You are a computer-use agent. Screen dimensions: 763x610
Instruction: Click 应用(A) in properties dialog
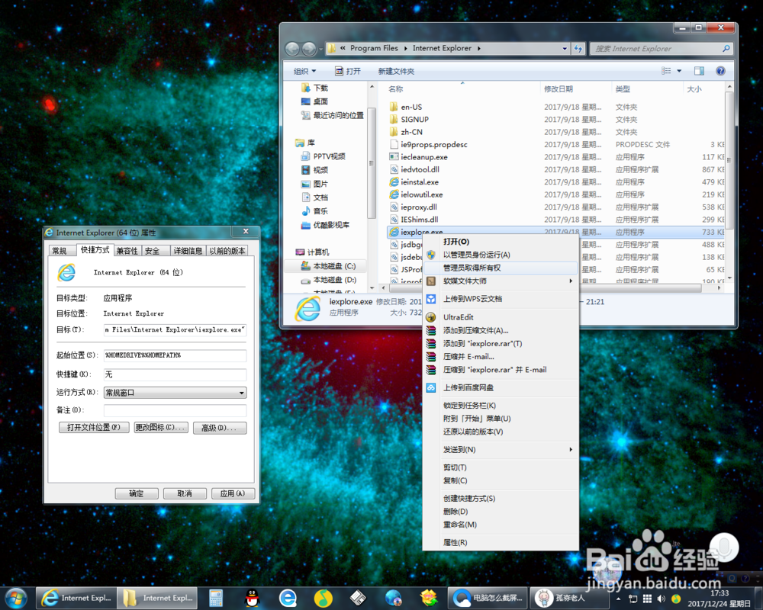(233, 493)
